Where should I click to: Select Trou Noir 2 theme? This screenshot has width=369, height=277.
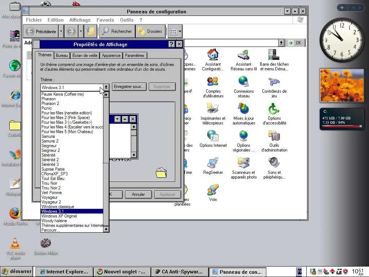click(x=72, y=188)
